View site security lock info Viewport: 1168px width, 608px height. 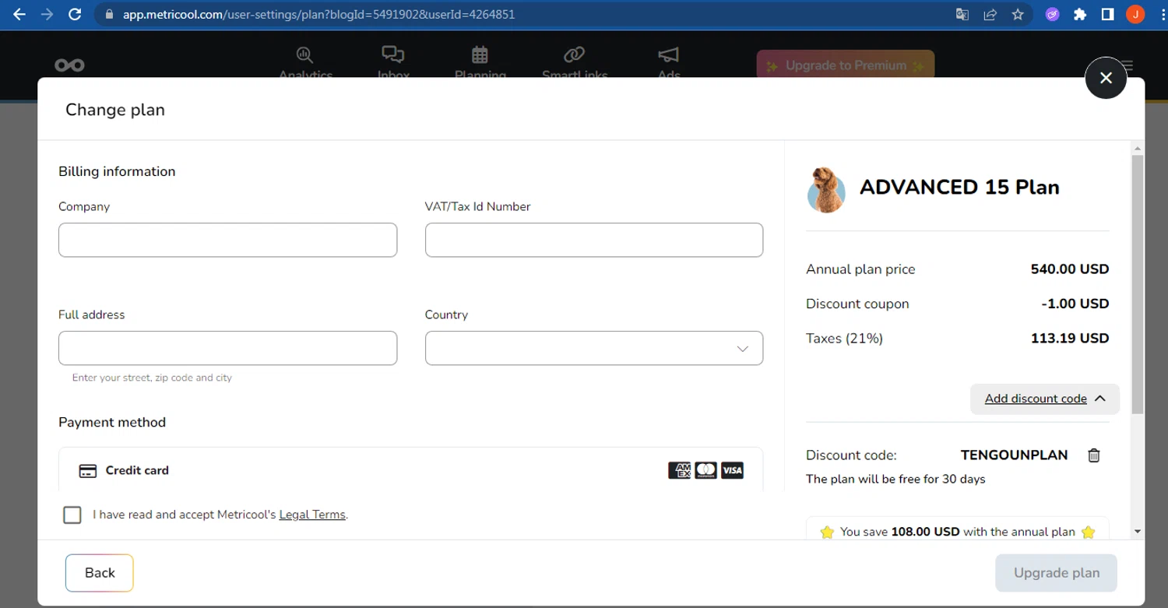108,14
